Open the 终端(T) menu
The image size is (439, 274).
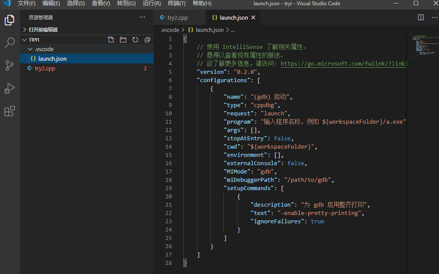tap(176, 3)
